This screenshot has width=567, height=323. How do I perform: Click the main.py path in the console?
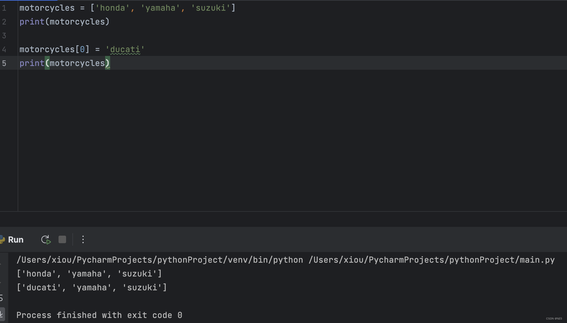pyautogui.click(x=432, y=260)
